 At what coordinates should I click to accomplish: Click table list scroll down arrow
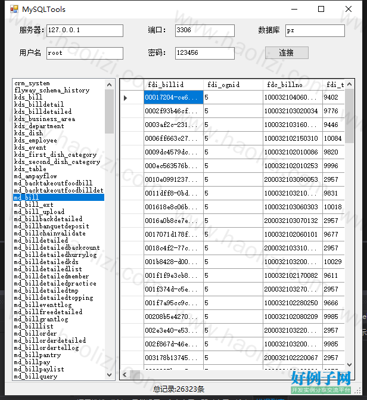(x=110, y=375)
